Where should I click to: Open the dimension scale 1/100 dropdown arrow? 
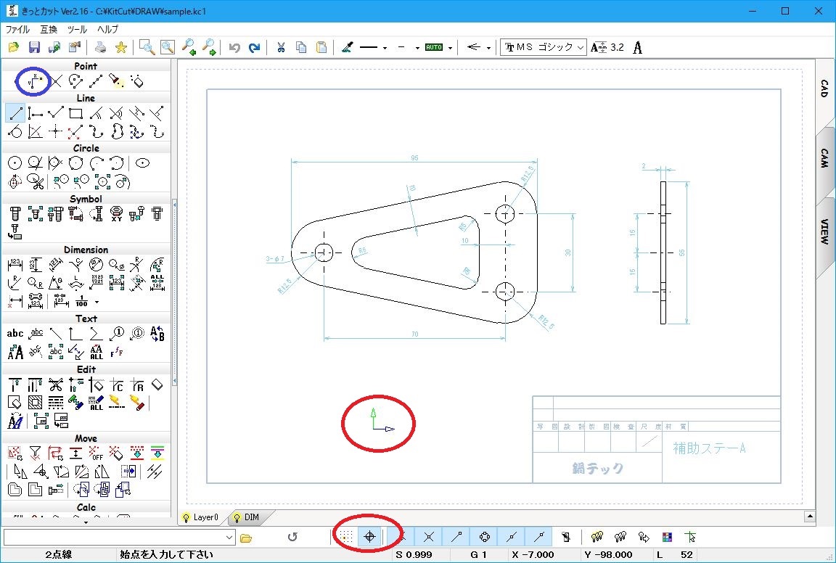[x=97, y=303]
